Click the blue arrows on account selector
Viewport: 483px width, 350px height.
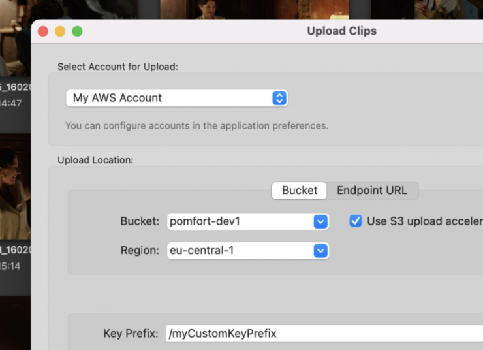coord(279,98)
